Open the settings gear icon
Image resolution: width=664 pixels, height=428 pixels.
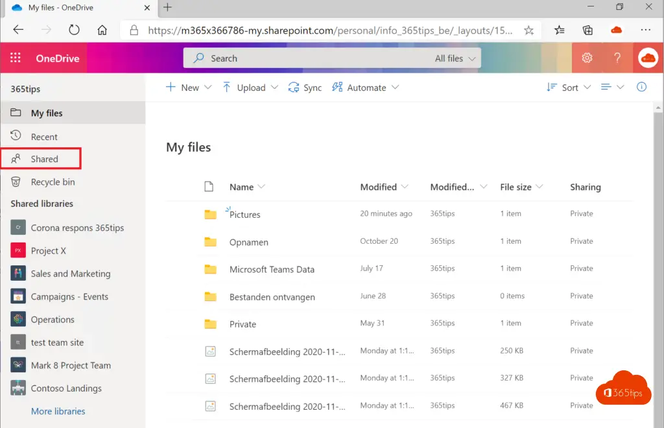pyautogui.click(x=587, y=58)
